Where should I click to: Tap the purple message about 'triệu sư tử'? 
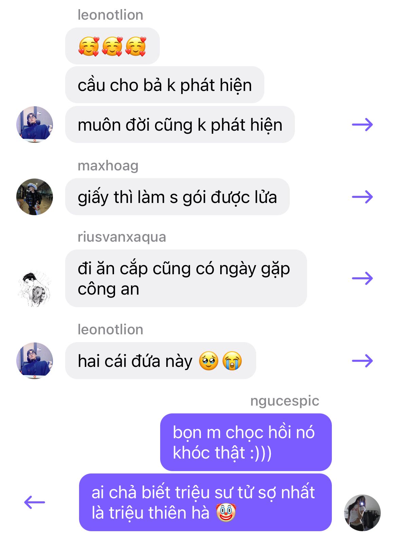click(x=205, y=502)
